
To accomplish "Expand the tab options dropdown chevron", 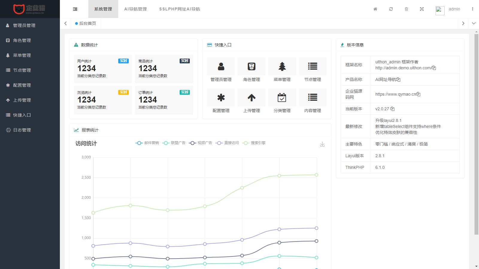I will point(474,23).
